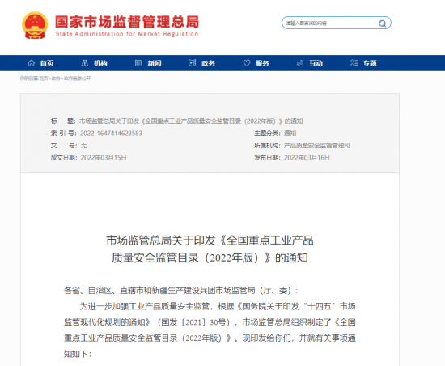Go to the 专题 navigation section

370,63
